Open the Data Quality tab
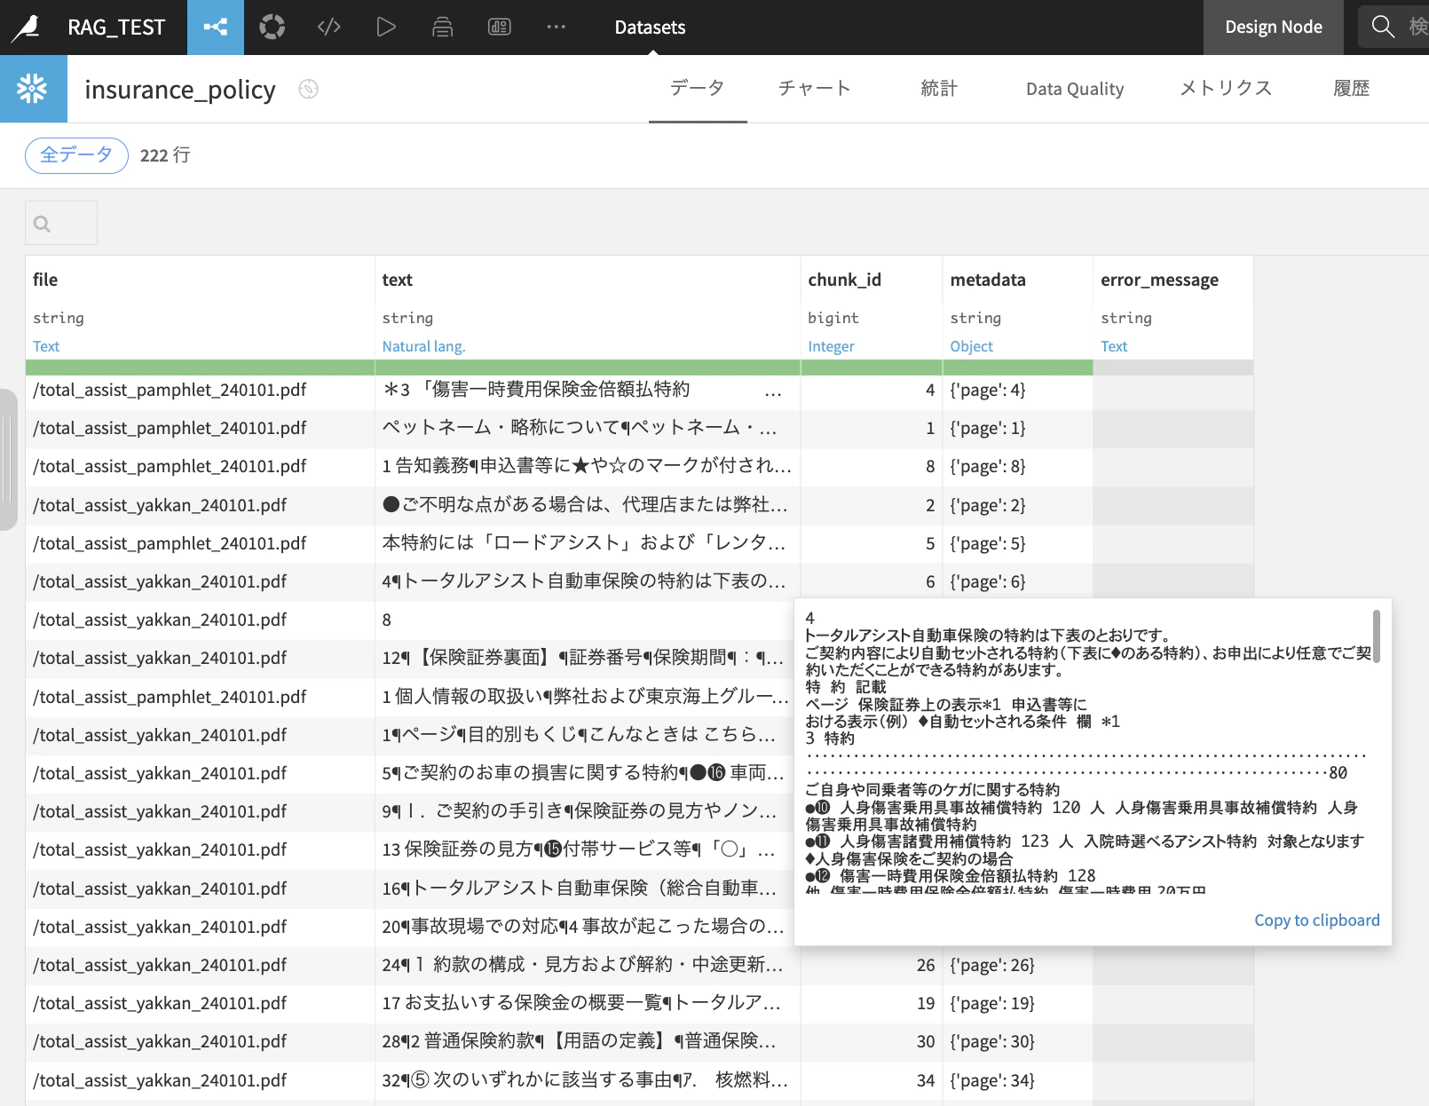Image resolution: width=1429 pixels, height=1106 pixels. [1075, 89]
